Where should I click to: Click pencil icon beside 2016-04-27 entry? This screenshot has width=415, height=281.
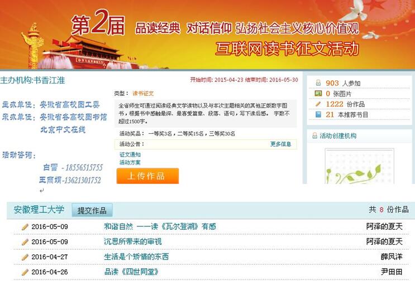(x=25, y=257)
